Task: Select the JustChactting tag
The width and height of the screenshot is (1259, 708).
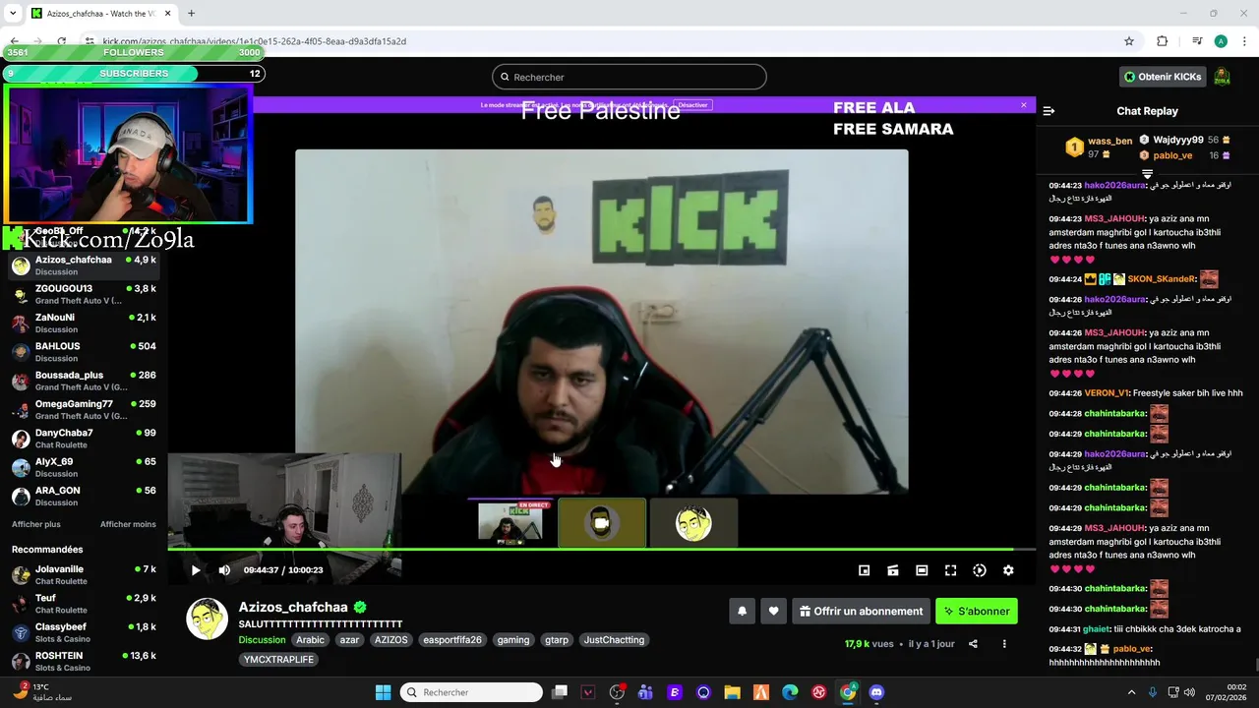Action: (614, 640)
